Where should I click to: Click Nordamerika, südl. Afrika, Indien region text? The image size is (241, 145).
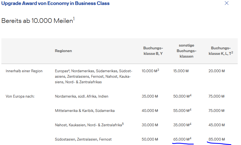[x=81, y=96]
